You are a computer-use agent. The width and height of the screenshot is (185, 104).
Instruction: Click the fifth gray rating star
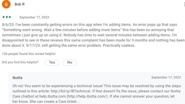tap(16, 17)
